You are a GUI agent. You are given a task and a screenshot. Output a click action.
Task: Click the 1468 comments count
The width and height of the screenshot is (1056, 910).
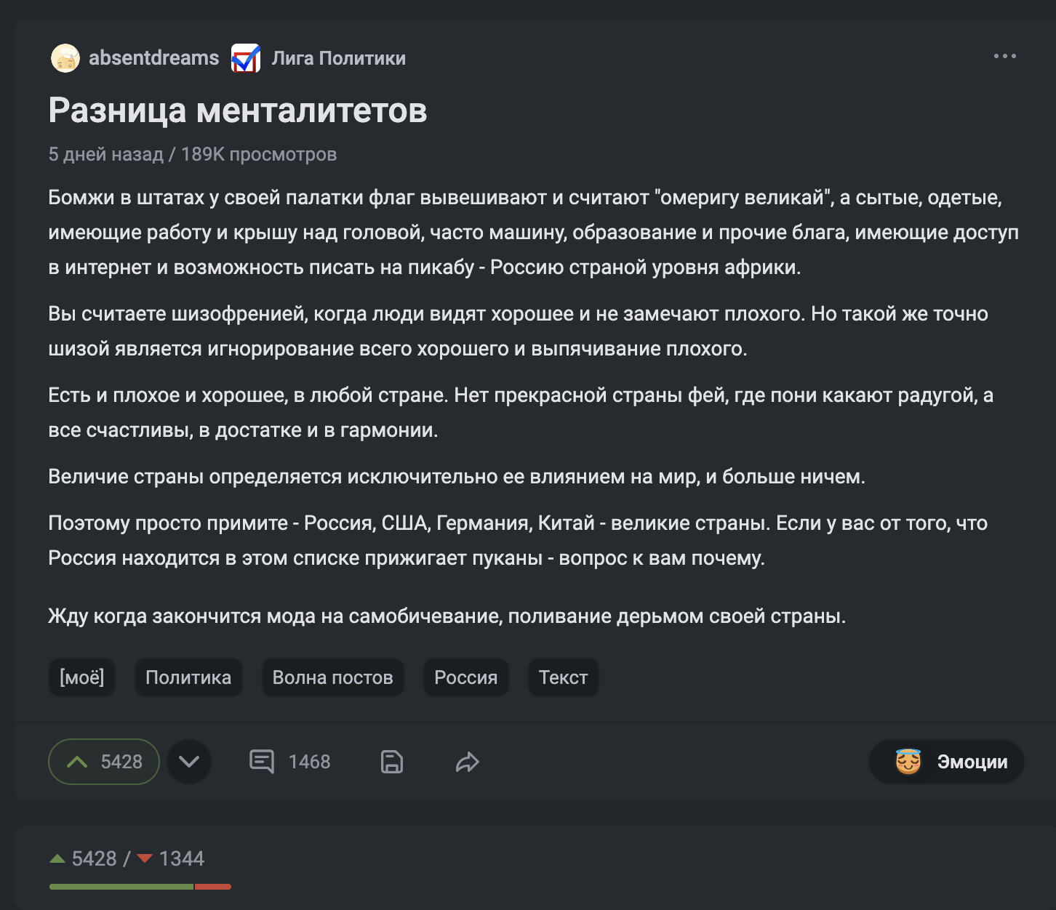pyautogui.click(x=309, y=762)
